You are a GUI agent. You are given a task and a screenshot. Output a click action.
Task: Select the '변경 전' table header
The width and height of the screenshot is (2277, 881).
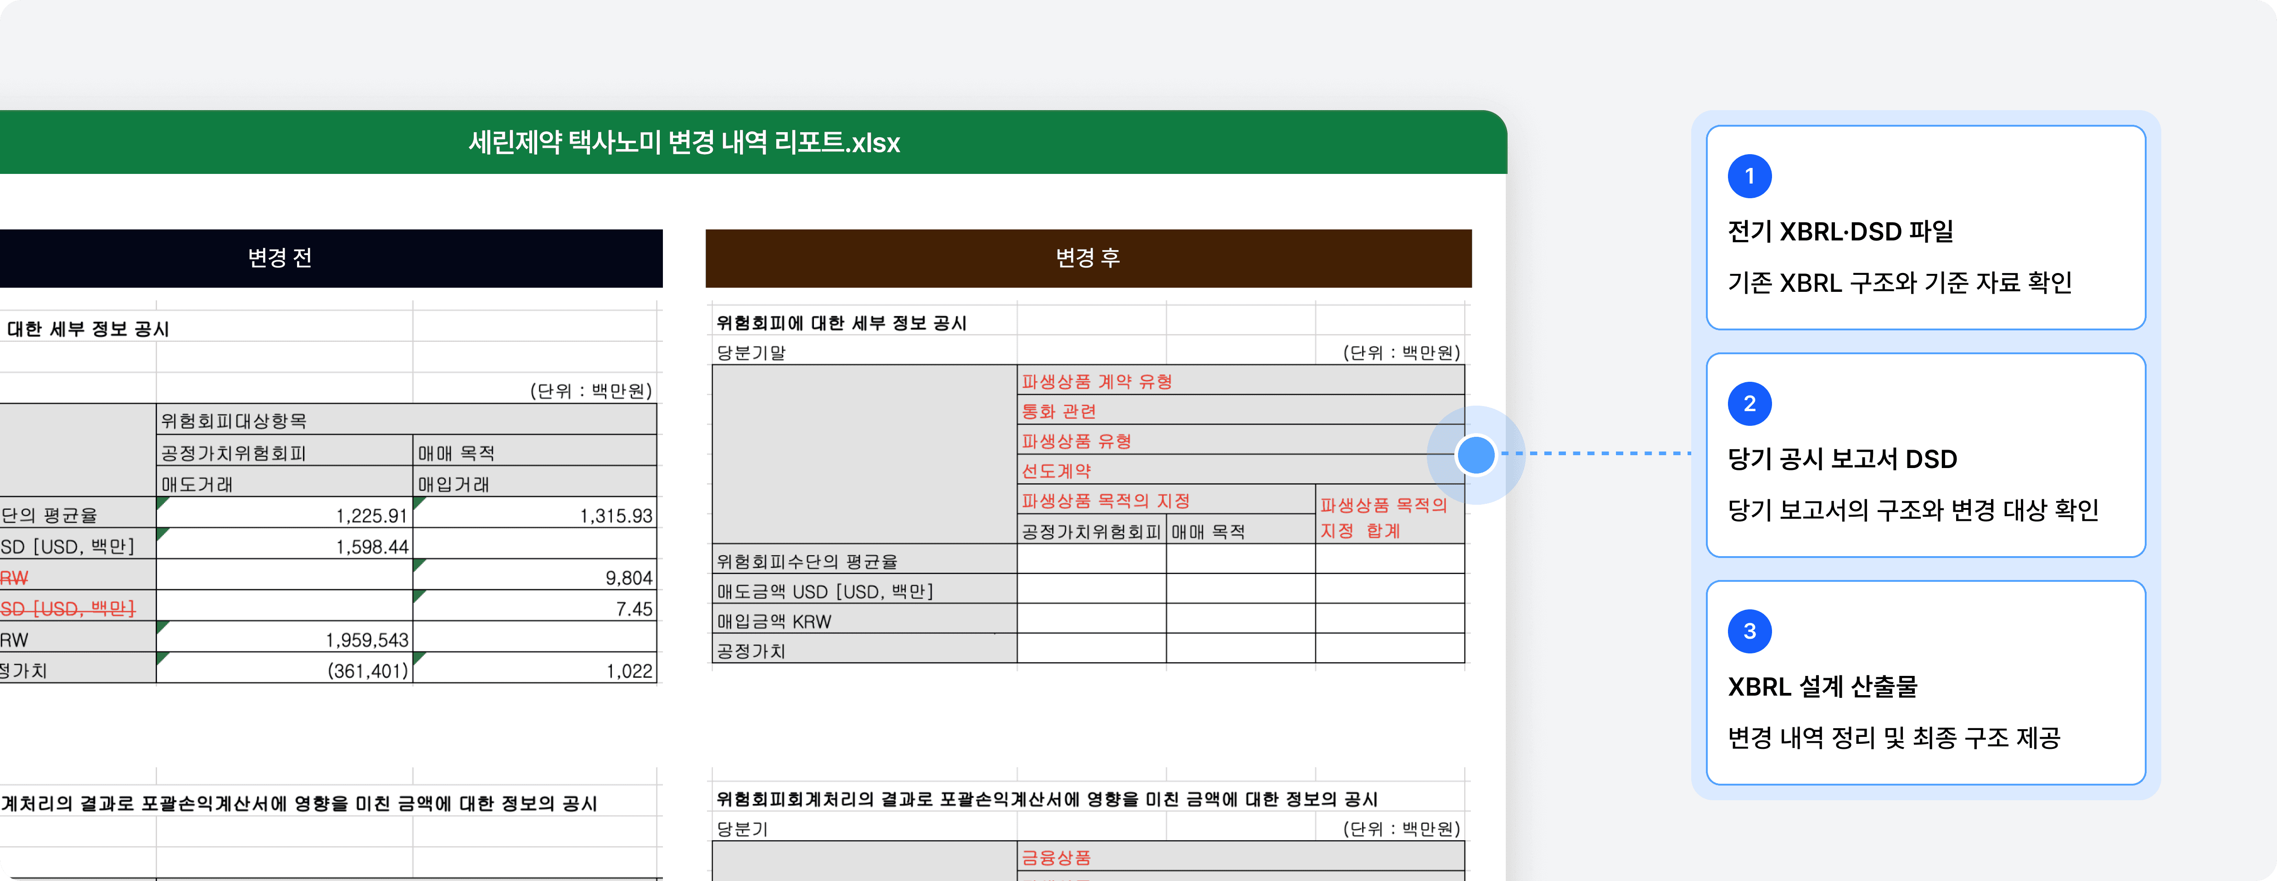coord(279,258)
